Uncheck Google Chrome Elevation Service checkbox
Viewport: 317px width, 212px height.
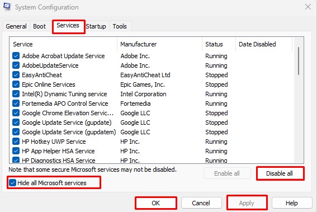16,113
